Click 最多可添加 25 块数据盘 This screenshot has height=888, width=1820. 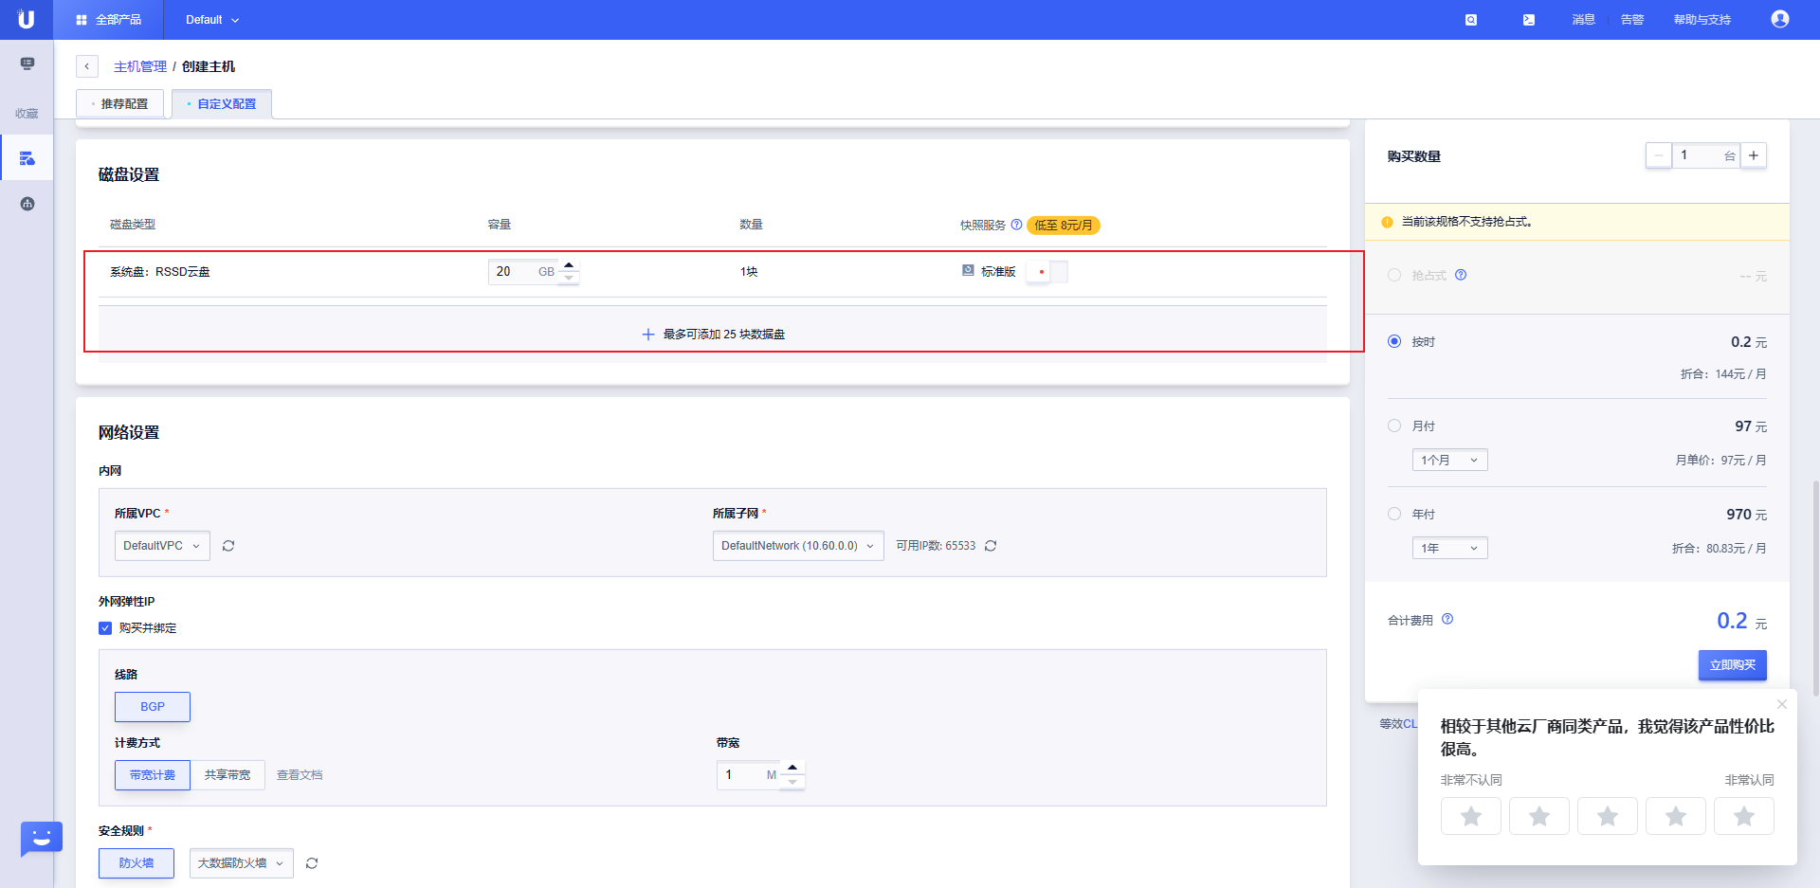click(x=724, y=335)
